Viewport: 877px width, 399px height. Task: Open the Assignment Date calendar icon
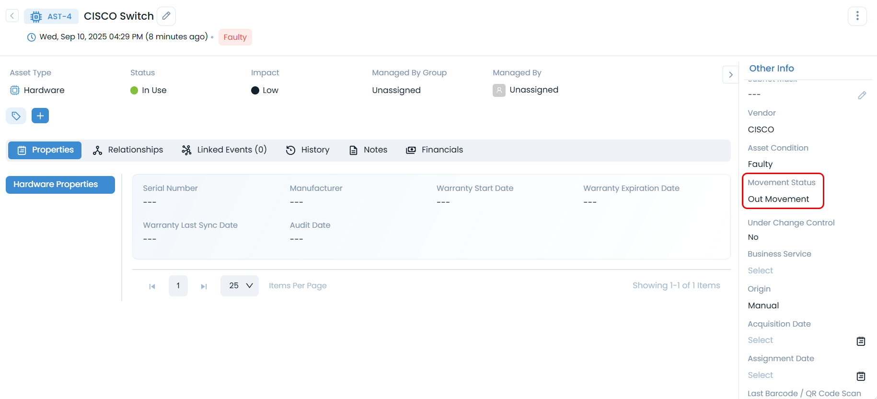click(861, 376)
